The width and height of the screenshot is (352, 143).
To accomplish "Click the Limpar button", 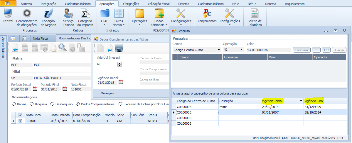I will pos(339,50).
